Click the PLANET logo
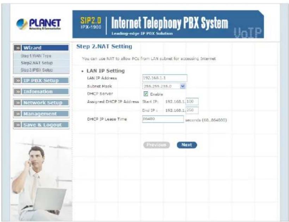This screenshot has width=289, height=222. 38,24
